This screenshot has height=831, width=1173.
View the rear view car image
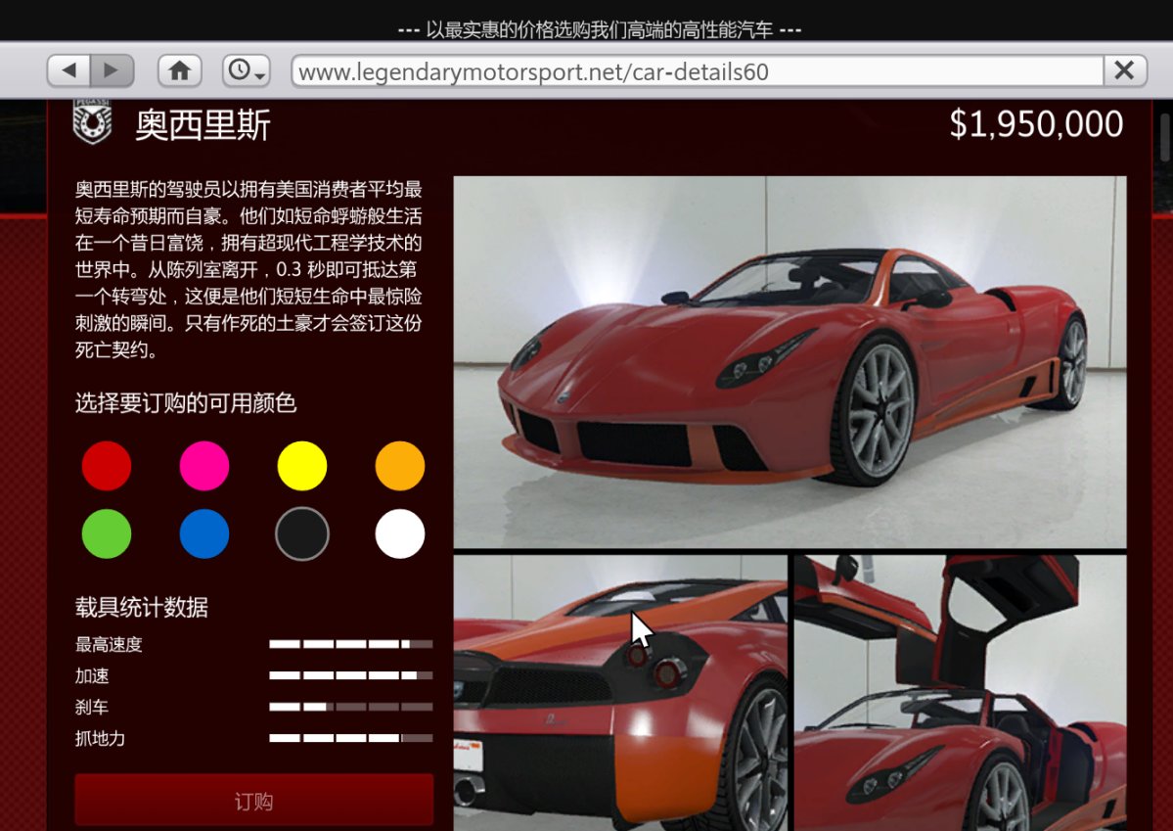point(620,693)
